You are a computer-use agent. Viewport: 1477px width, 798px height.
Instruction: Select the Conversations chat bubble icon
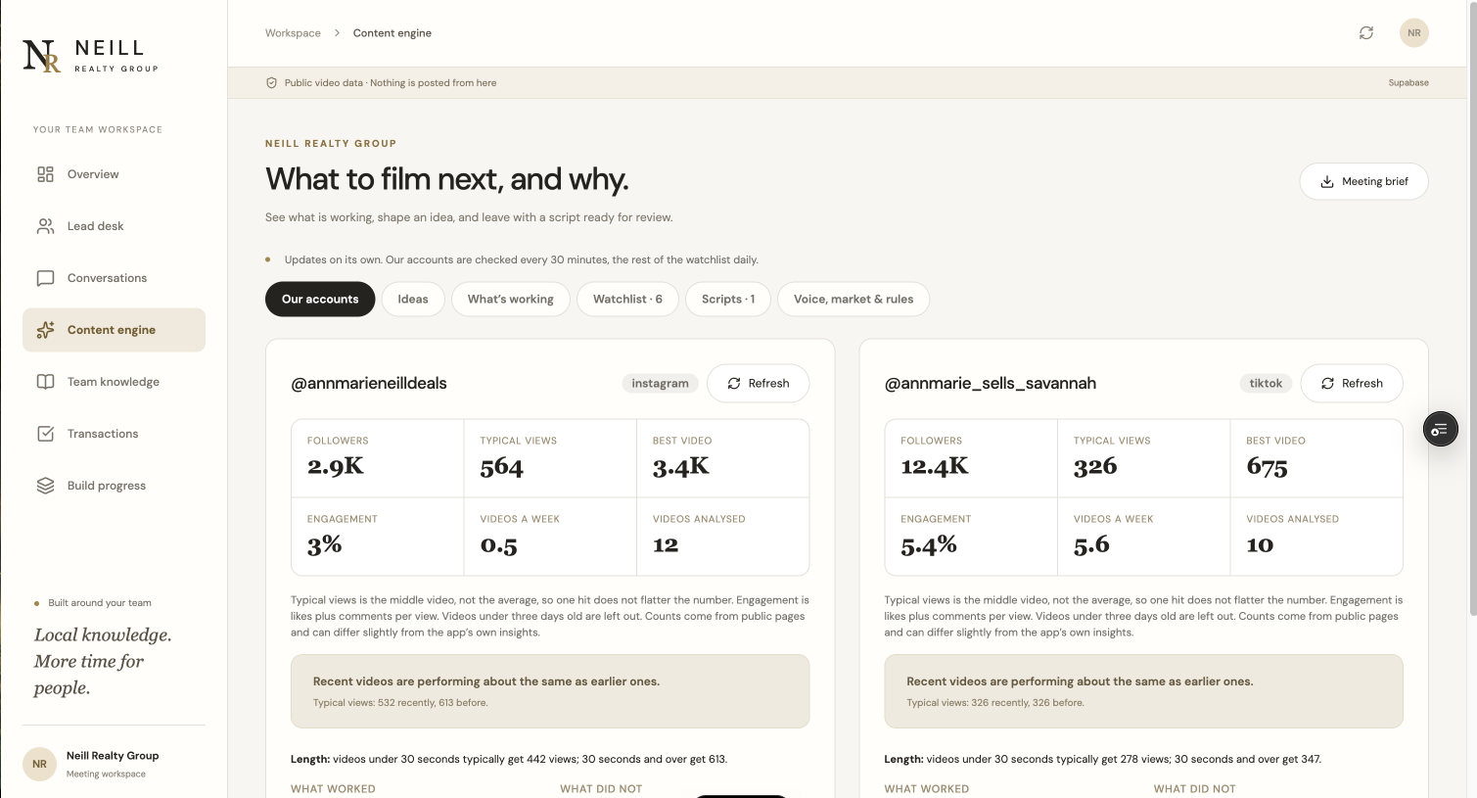[x=45, y=278]
